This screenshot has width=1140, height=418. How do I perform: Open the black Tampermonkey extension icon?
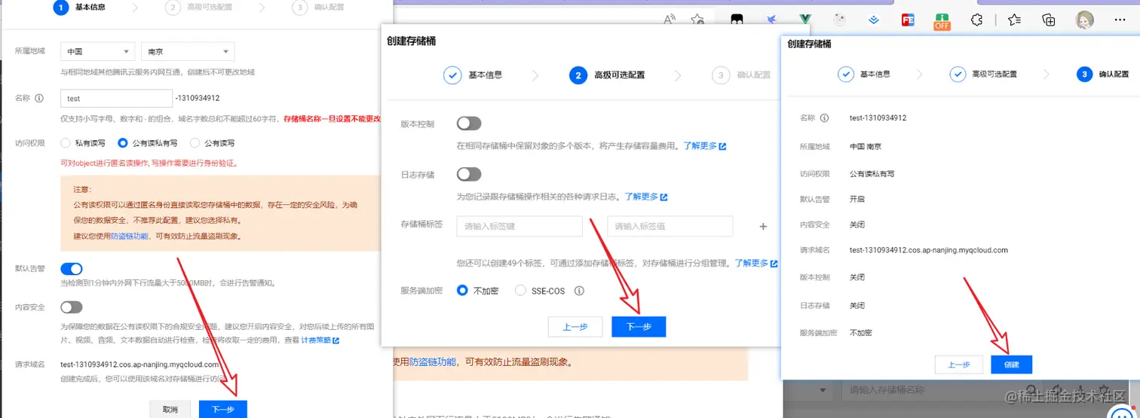click(738, 20)
